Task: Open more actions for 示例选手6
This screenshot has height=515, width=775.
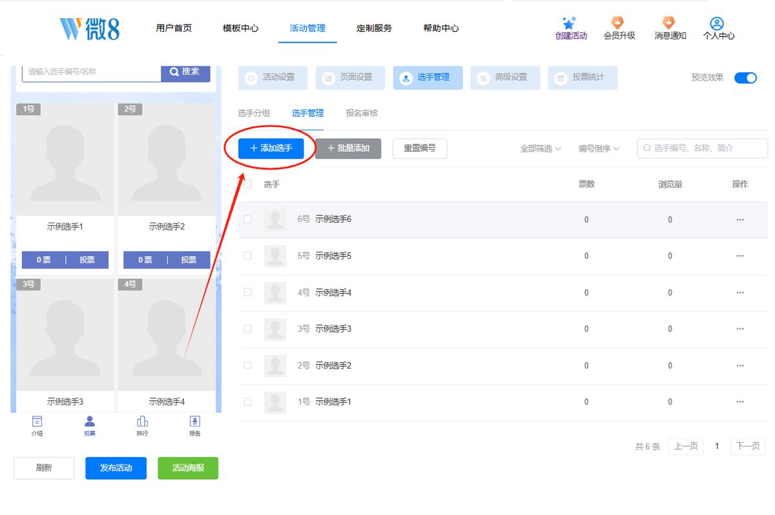Action: coord(740,219)
